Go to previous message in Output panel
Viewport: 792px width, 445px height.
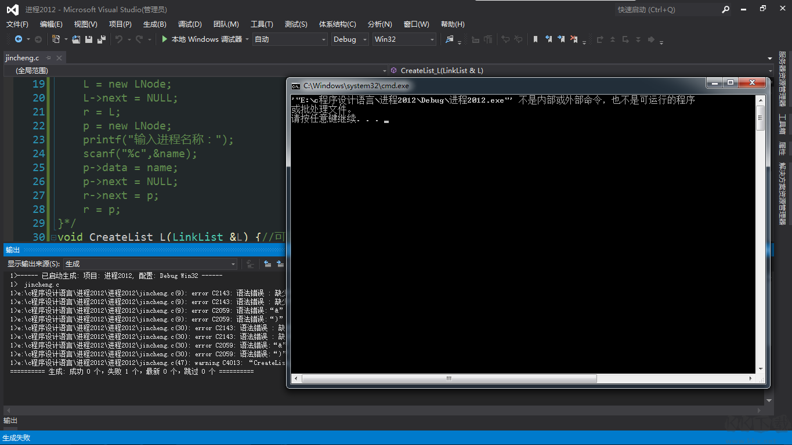point(267,264)
